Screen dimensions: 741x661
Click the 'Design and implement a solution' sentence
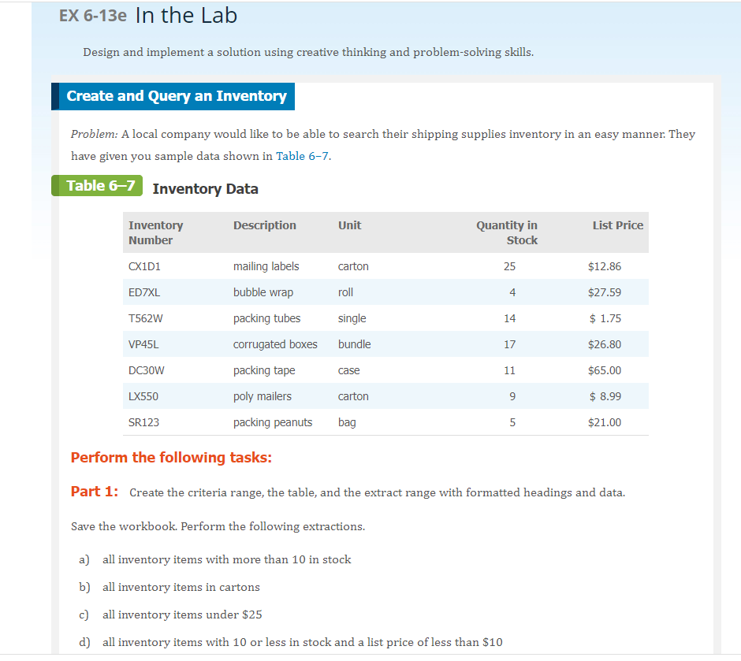point(308,53)
